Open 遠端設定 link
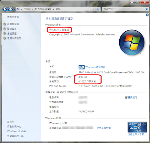This screenshot has height=143, width=150. coord(12,29)
